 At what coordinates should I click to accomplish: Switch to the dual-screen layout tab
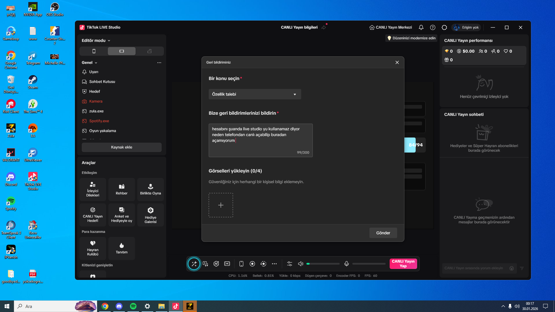[149, 51]
